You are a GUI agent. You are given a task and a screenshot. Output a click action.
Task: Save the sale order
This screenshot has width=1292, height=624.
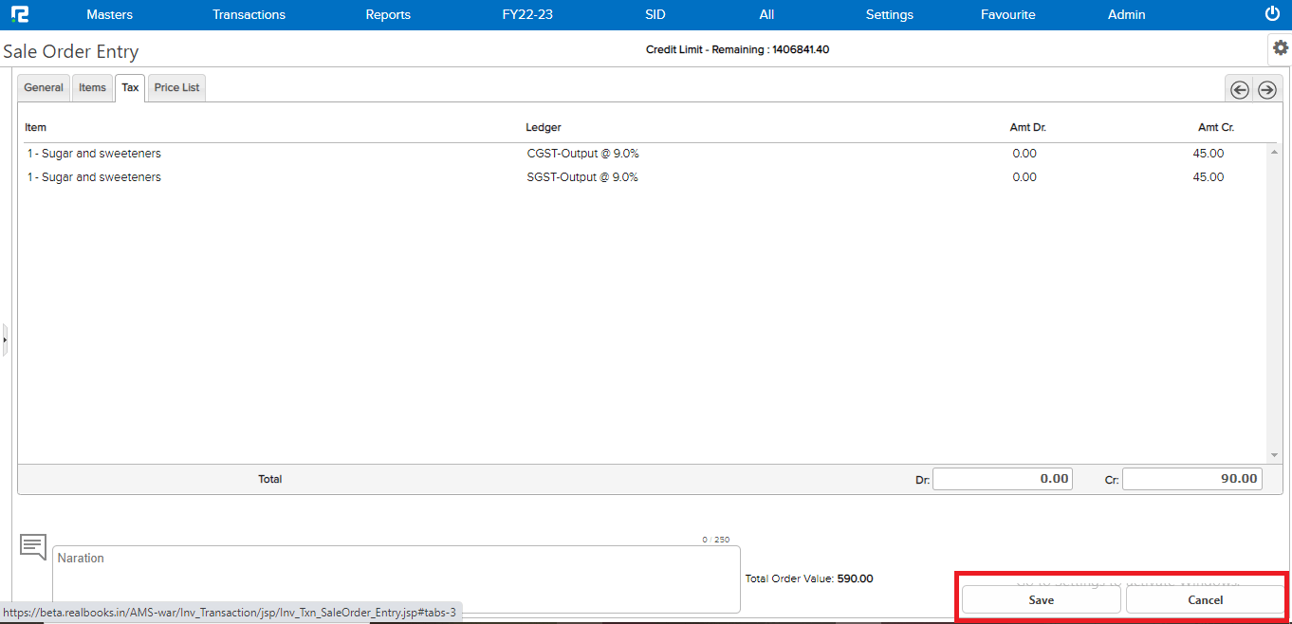1041,599
